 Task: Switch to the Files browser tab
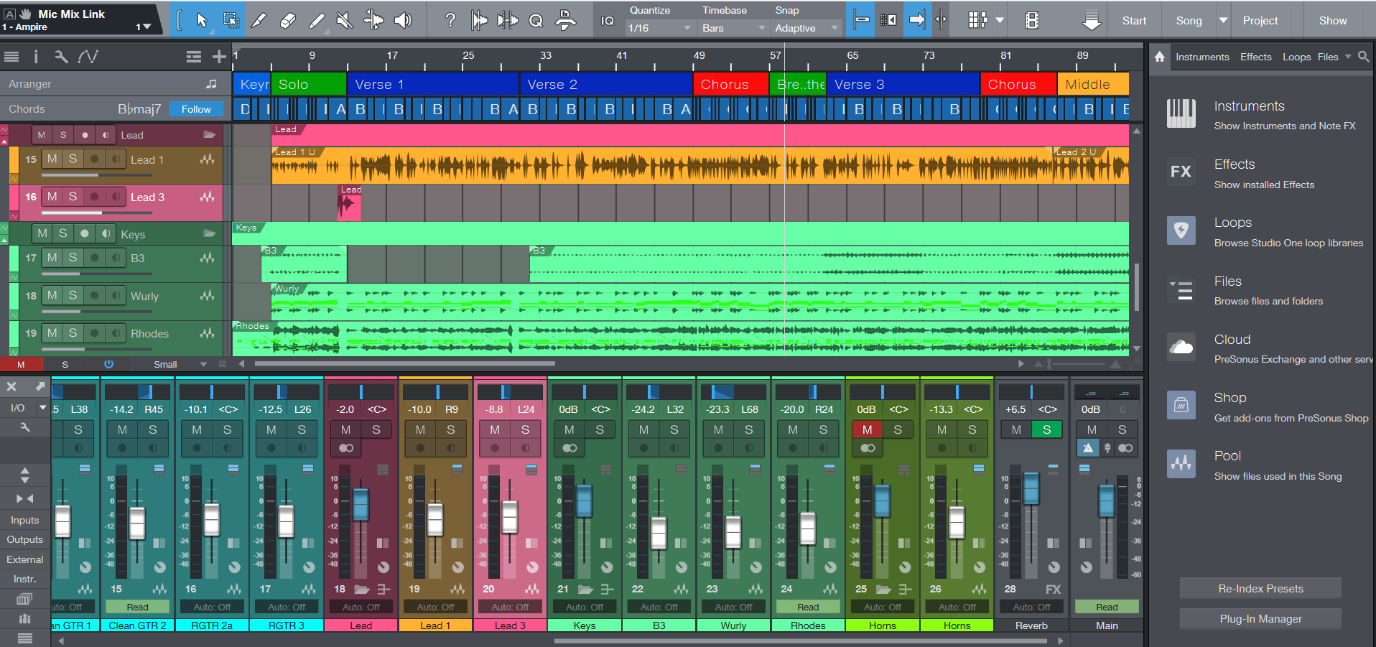pyautogui.click(x=1328, y=57)
